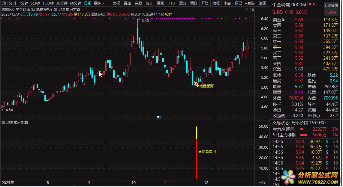
Task: Click the 主力净额 value 2202万
Action: pyautogui.click(x=320, y=129)
